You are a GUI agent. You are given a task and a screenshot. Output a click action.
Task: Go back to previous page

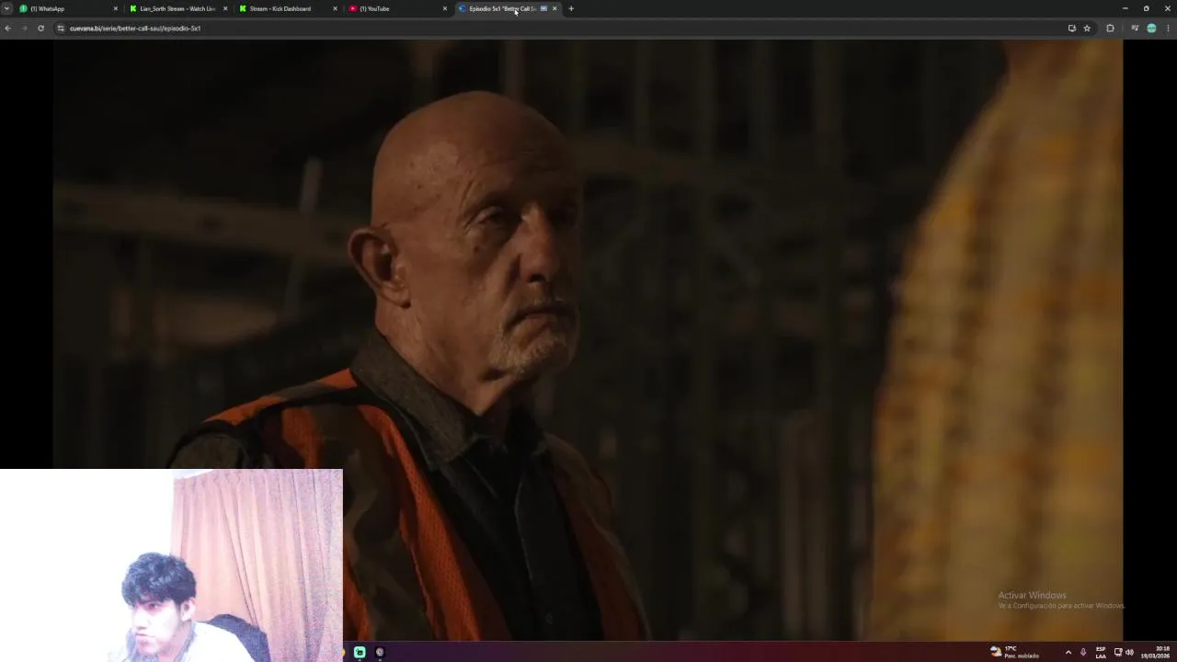pyautogui.click(x=7, y=29)
